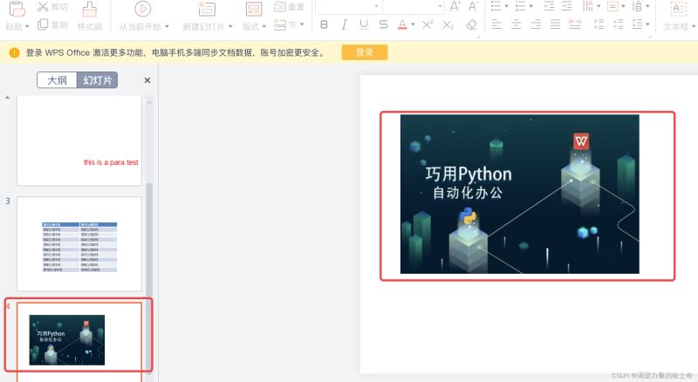
Task: Click the New Slide (新建幻灯片) icon
Action: pos(207,9)
